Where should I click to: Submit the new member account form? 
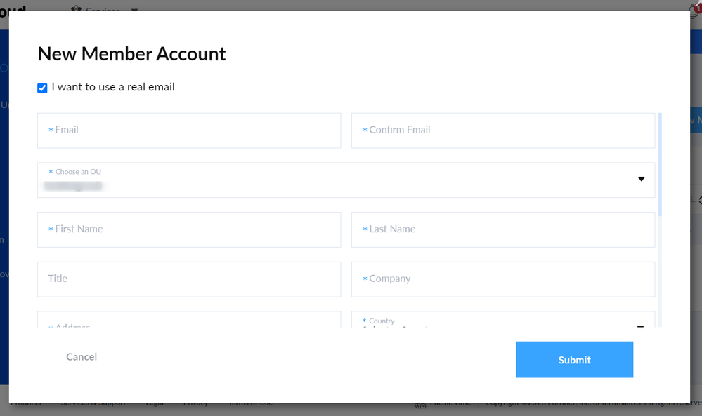tap(574, 360)
